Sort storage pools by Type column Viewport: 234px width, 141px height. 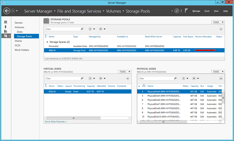click(75, 36)
